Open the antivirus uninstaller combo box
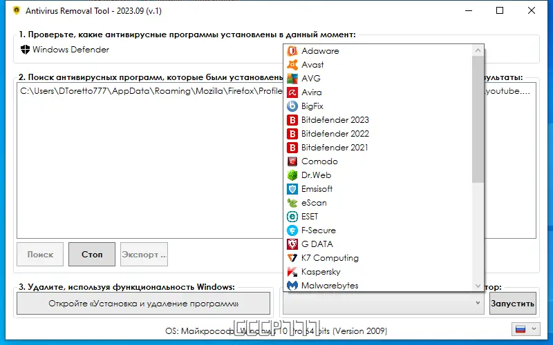 click(x=384, y=303)
